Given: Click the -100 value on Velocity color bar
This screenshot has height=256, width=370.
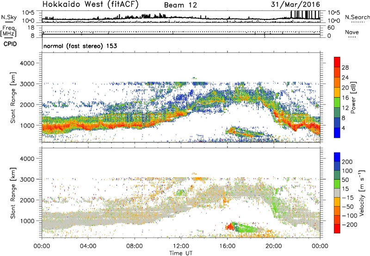Looking at the screenshot, I should tap(349, 216).
